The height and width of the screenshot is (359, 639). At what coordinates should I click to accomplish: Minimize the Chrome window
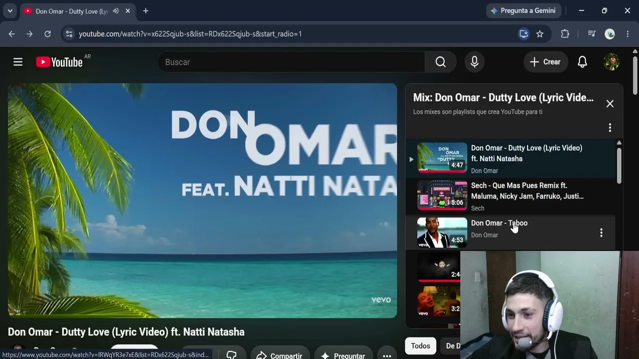[582, 10]
